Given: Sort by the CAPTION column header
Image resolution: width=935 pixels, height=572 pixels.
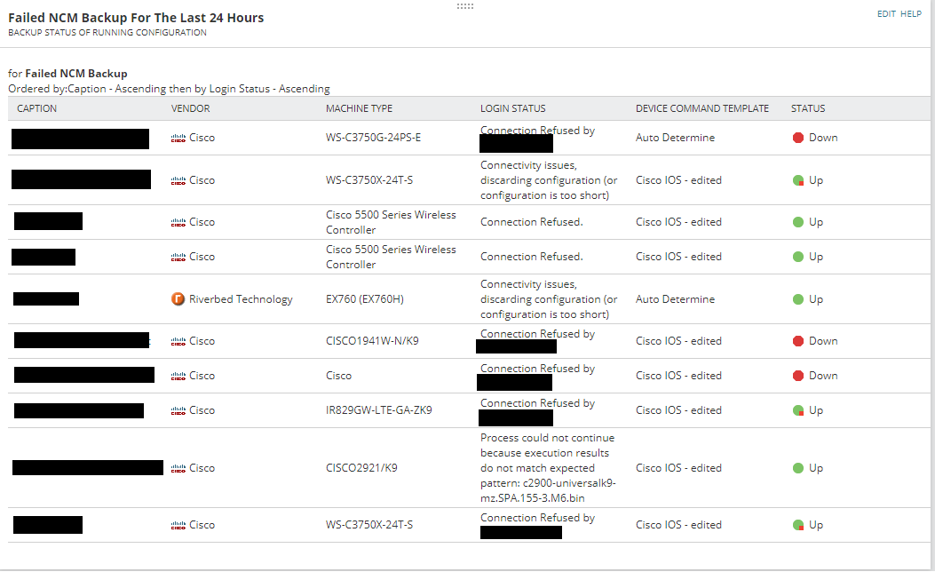Looking at the screenshot, I should (37, 108).
